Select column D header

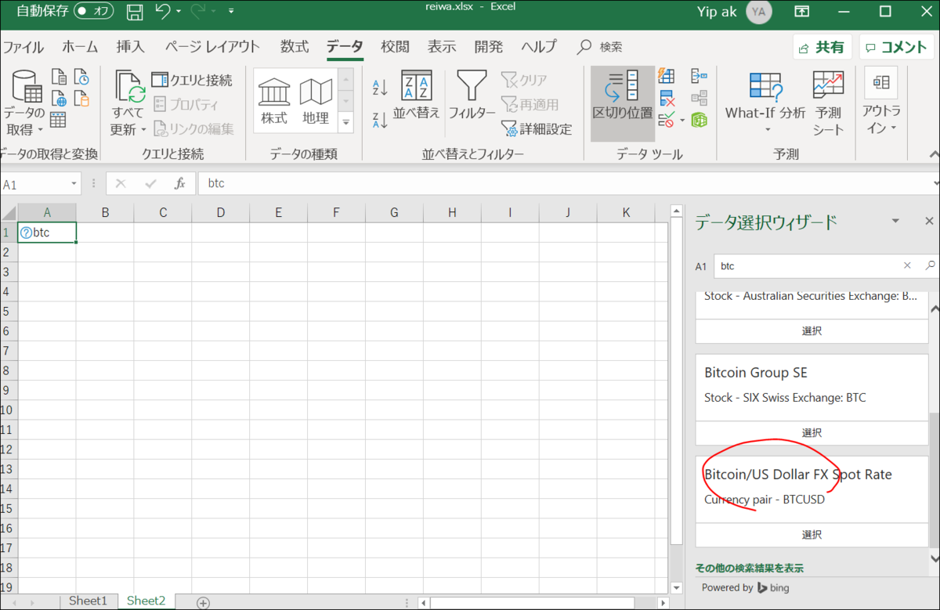[x=221, y=213]
